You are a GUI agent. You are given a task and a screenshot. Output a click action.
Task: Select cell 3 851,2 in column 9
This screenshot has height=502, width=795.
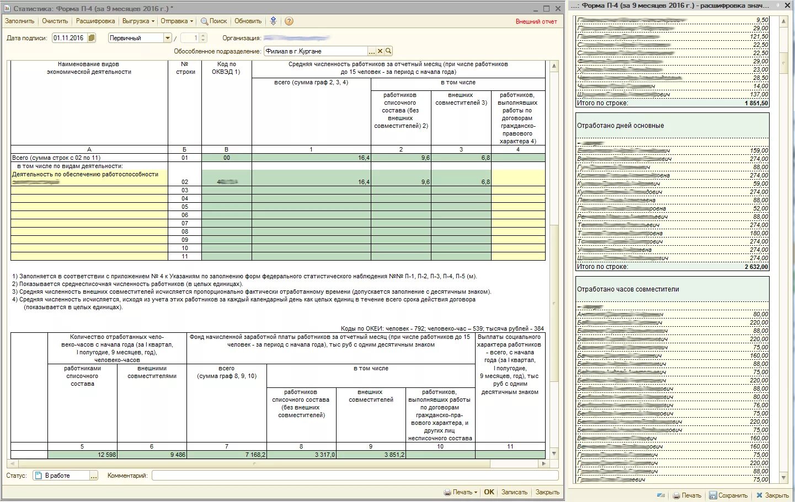[x=371, y=455]
